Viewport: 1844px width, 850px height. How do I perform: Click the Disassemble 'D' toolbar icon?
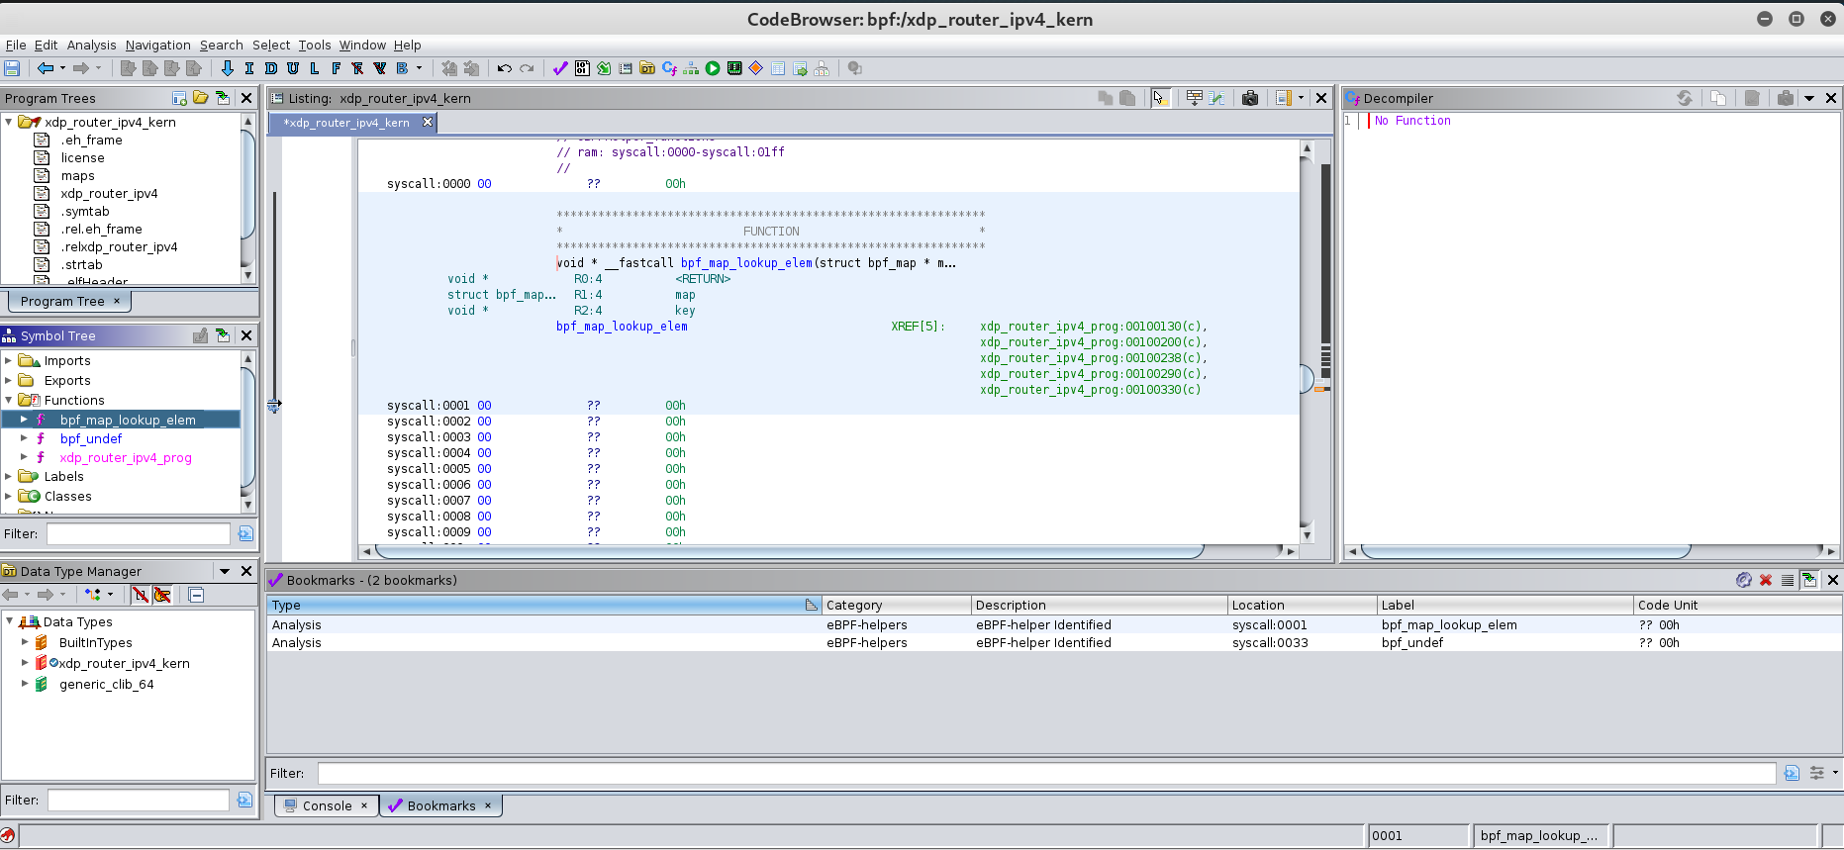(x=270, y=68)
